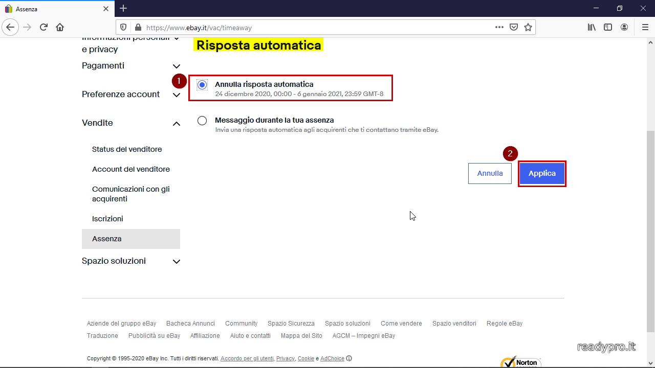Open the Community footer link
This screenshot has width=655, height=368.
tap(241, 324)
